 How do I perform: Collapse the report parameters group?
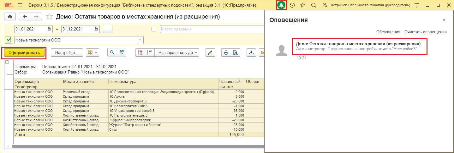[7, 62]
